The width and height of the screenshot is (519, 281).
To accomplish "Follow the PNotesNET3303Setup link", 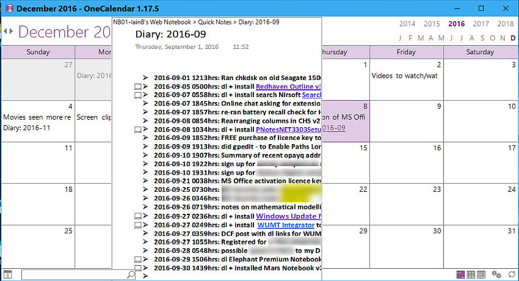I will pyautogui.click(x=288, y=130).
